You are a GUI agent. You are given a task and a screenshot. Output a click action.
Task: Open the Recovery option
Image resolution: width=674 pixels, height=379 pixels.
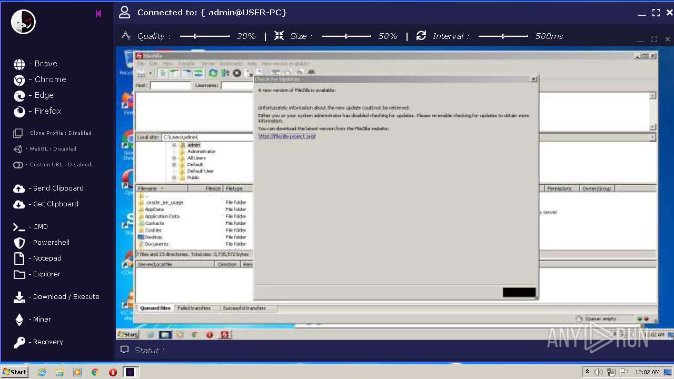point(38,342)
